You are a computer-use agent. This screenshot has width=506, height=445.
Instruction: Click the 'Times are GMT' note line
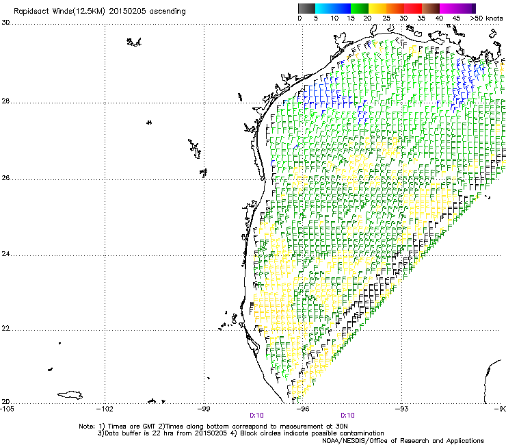pyautogui.click(x=213, y=427)
